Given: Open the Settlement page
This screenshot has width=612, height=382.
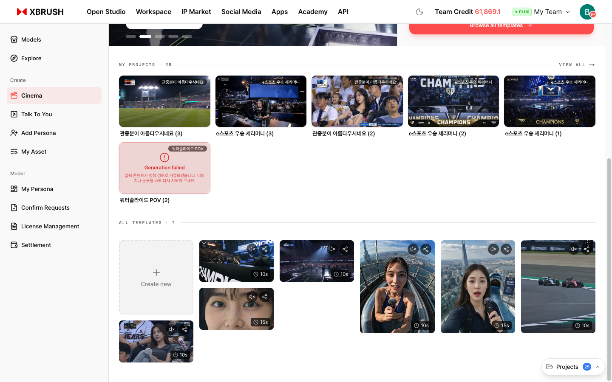Looking at the screenshot, I should click(x=54, y=245).
